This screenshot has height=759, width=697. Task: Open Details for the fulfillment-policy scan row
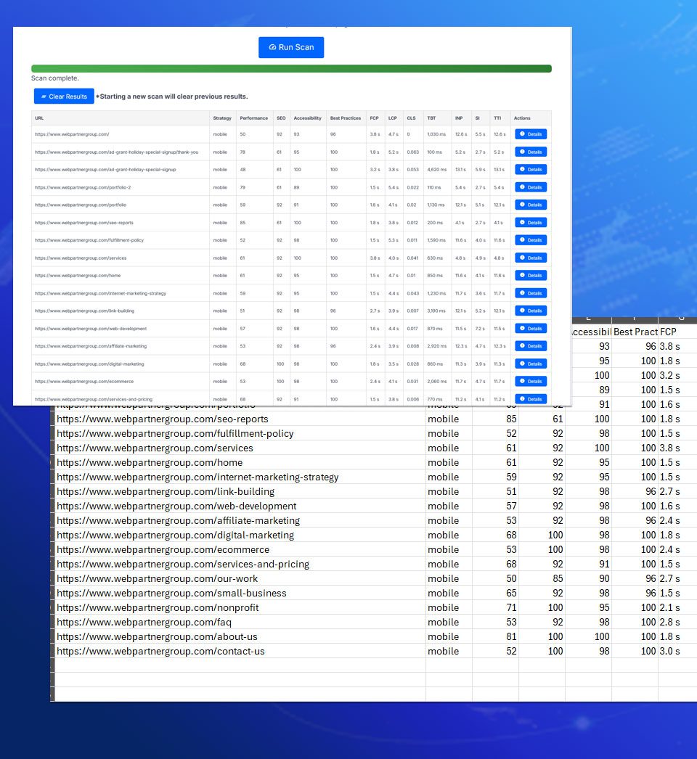click(531, 240)
